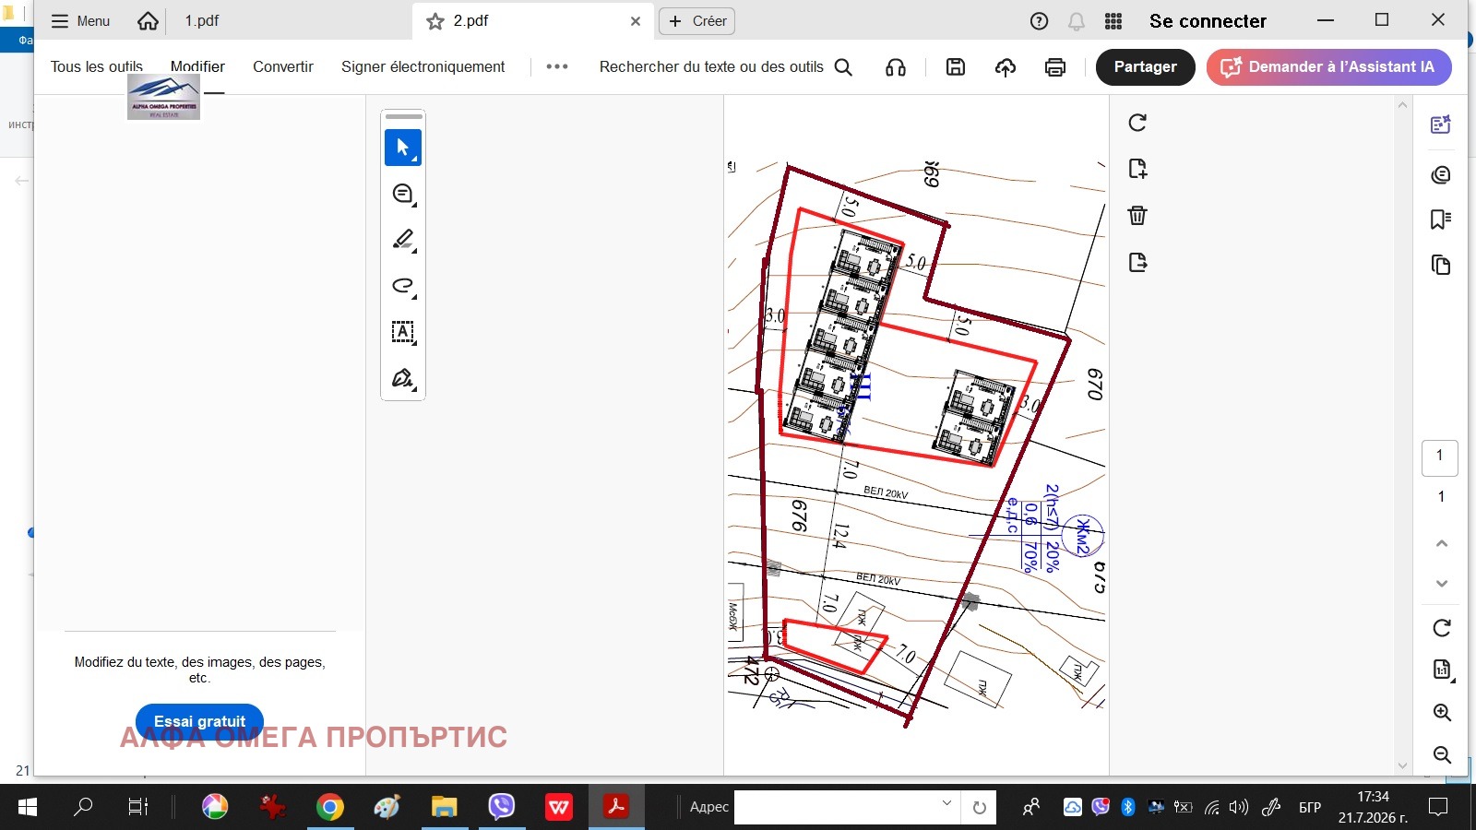Click the Rechercher du texte search field
Viewport: 1476px width, 830px height.
725,66
